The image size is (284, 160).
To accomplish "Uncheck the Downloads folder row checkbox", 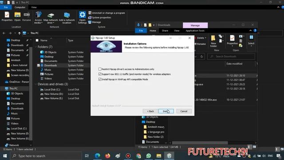I will (39, 65).
